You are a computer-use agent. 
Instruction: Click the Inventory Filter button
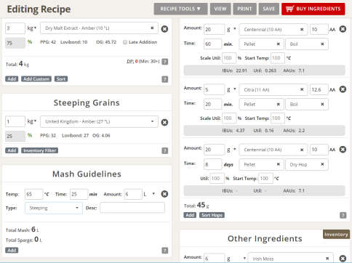click(40, 150)
